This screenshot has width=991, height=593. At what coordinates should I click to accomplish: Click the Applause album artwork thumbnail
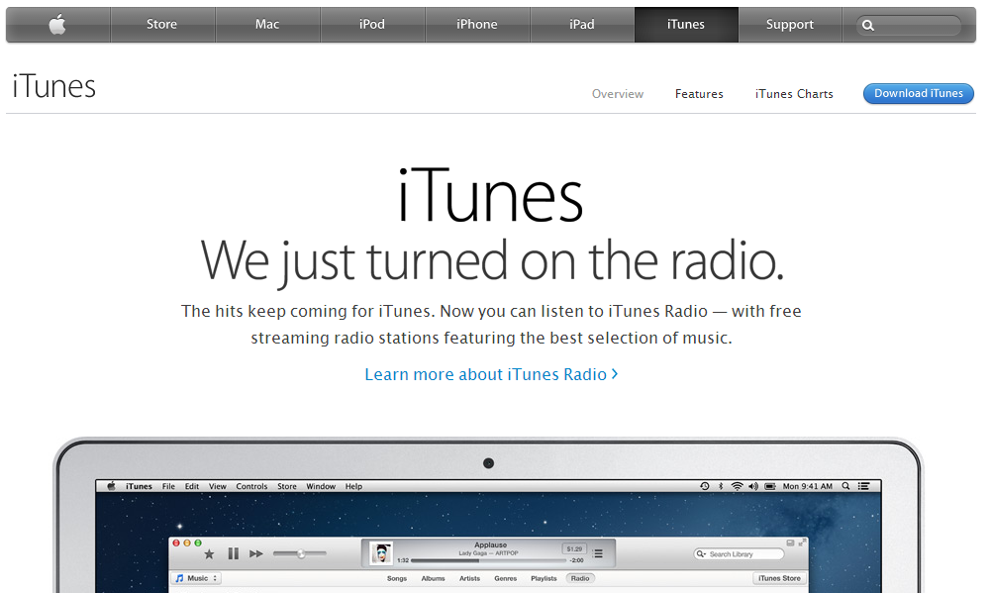[381, 553]
